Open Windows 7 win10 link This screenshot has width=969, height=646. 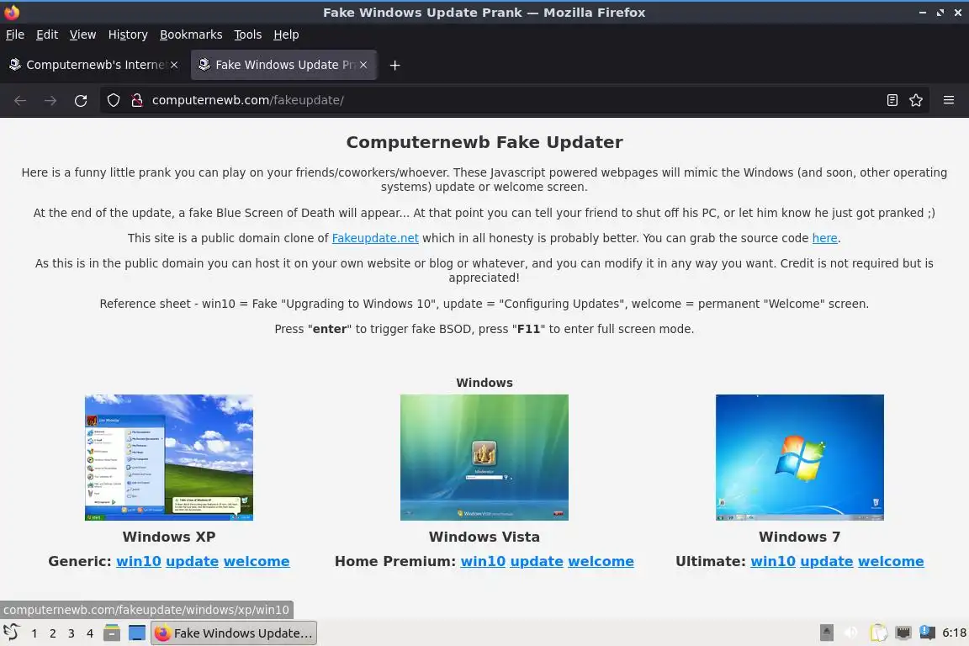click(x=773, y=561)
